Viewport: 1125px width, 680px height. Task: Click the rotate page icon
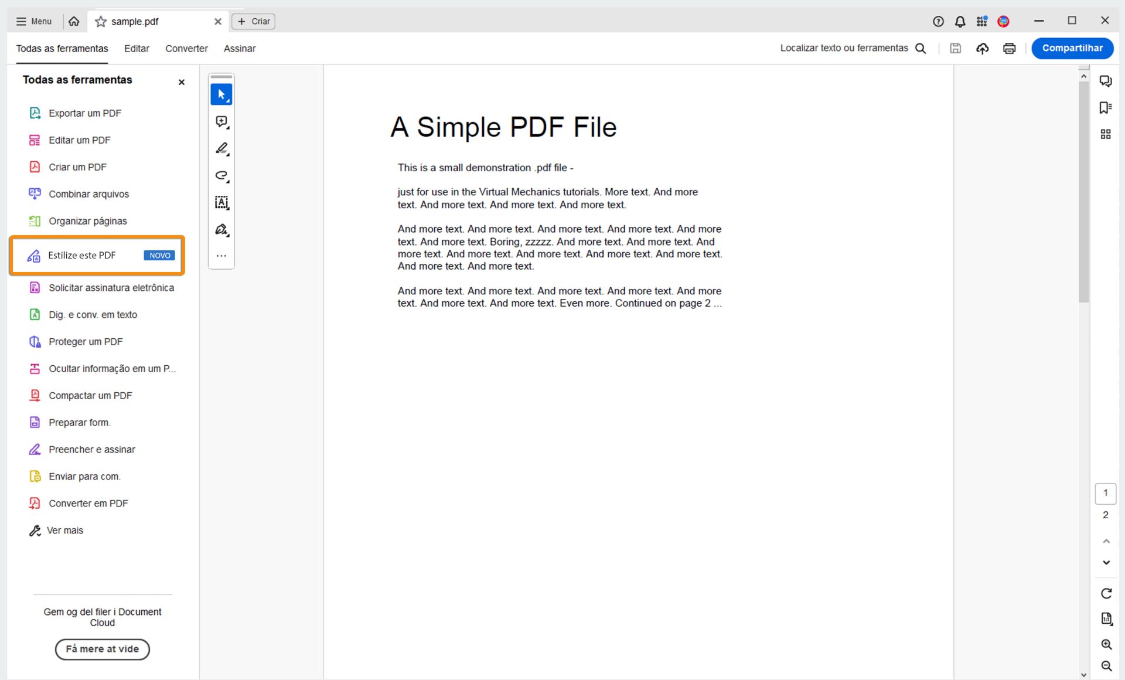[1106, 593]
